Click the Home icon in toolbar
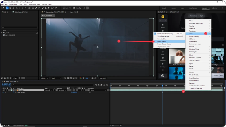 [3, 8]
